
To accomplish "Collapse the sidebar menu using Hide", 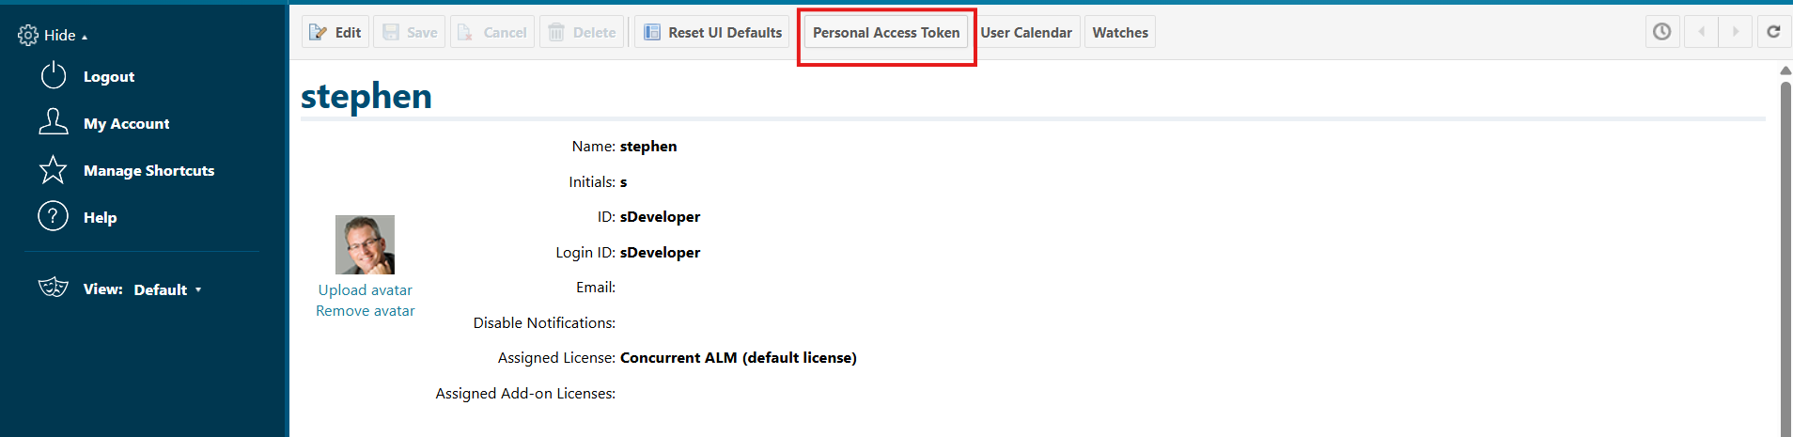I will pyautogui.click(x=61, y=36).
